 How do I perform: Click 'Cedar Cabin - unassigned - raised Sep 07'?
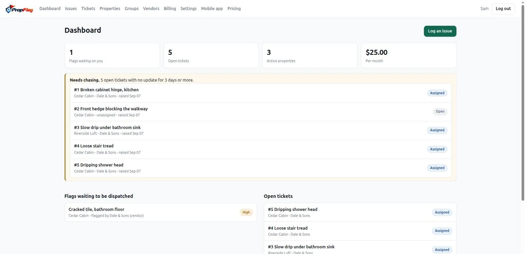coord(107,115)
